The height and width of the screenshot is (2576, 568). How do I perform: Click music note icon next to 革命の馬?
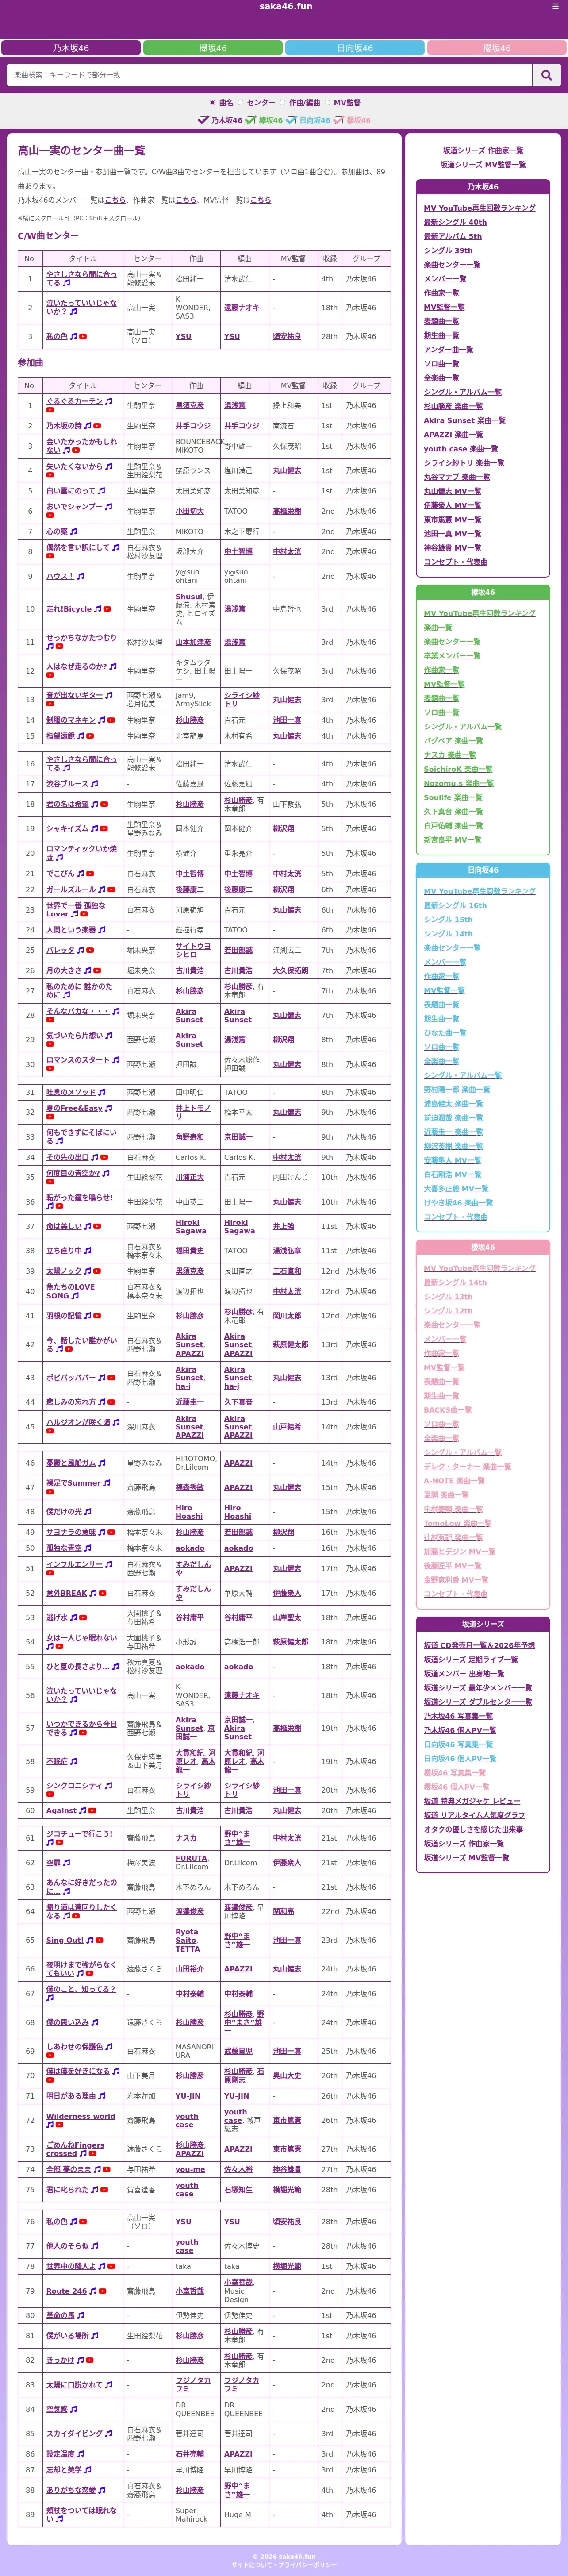point(81,2315)
